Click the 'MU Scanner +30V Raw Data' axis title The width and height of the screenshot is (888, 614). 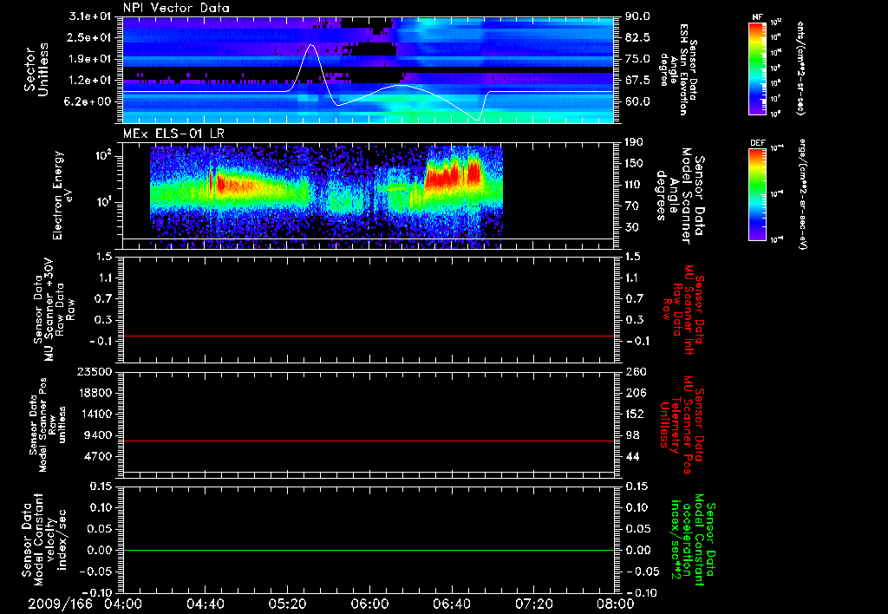55,310
